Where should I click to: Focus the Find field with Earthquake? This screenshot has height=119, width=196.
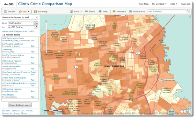coord(21,23)
